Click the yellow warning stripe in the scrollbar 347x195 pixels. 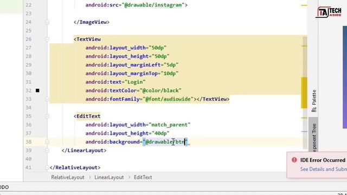[x=304, y=93]
